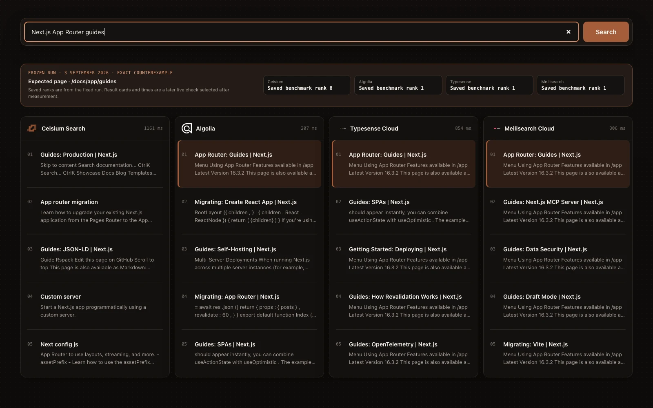The width and height of the screenshot is (653, 408).
Task: Open Algolia result Migrating: App Router
Action: tap(249, 306)
